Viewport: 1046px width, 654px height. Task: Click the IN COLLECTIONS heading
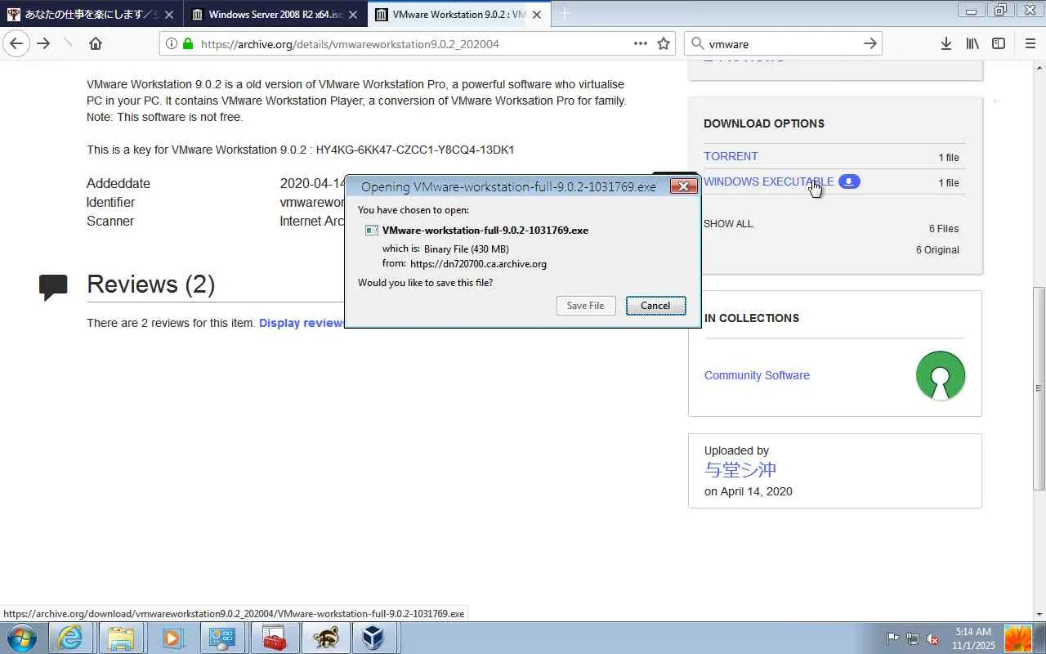pos(752,318)
